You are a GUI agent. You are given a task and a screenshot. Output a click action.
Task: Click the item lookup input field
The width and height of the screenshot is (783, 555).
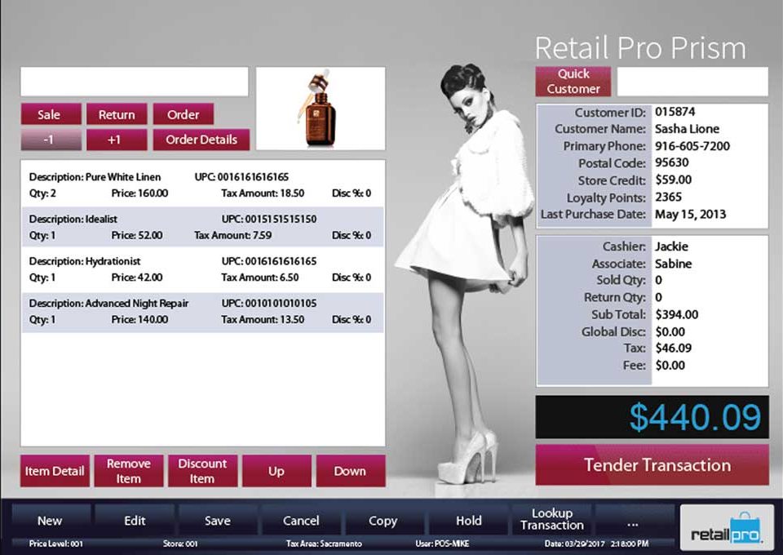[135, 82]
